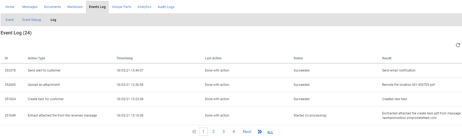
Task: Go to the Mailboxes tab
Action: pos(75,7)
